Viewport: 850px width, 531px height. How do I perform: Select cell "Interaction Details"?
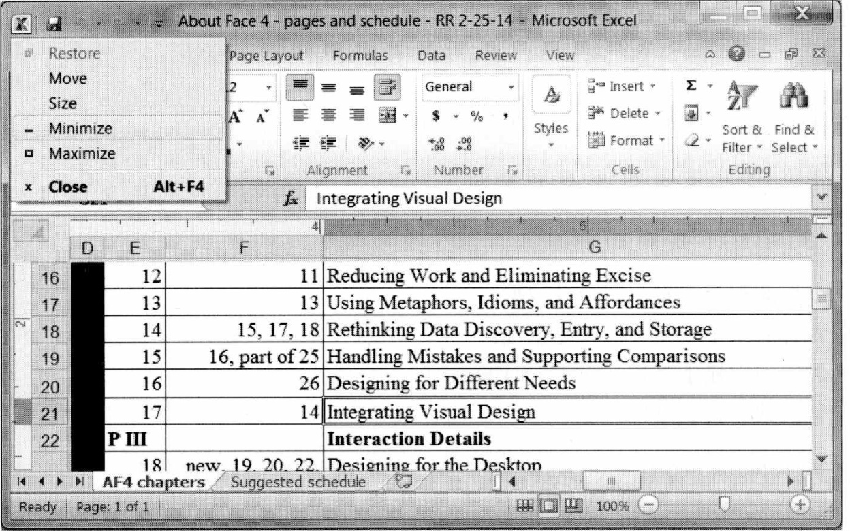click(x=567, y=438)
